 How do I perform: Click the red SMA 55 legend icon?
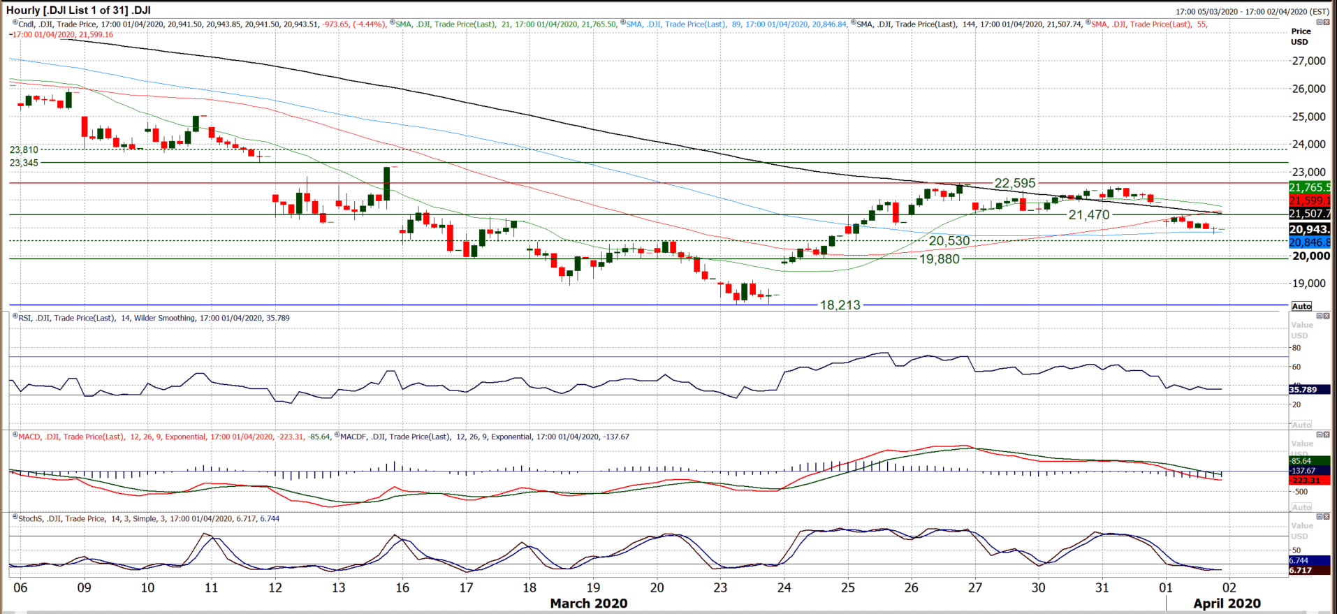[1088, 23]
